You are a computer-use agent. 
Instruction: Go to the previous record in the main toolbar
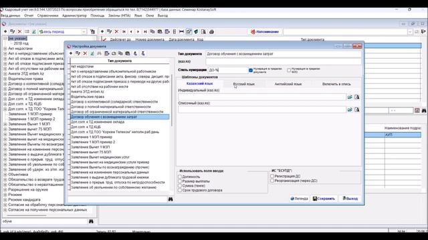(131, 31)
